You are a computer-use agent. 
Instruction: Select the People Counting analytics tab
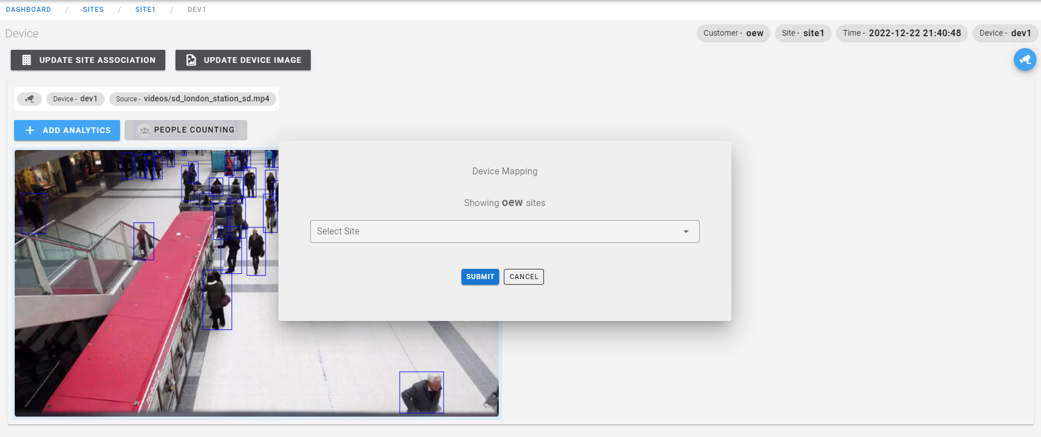(186, 130)
